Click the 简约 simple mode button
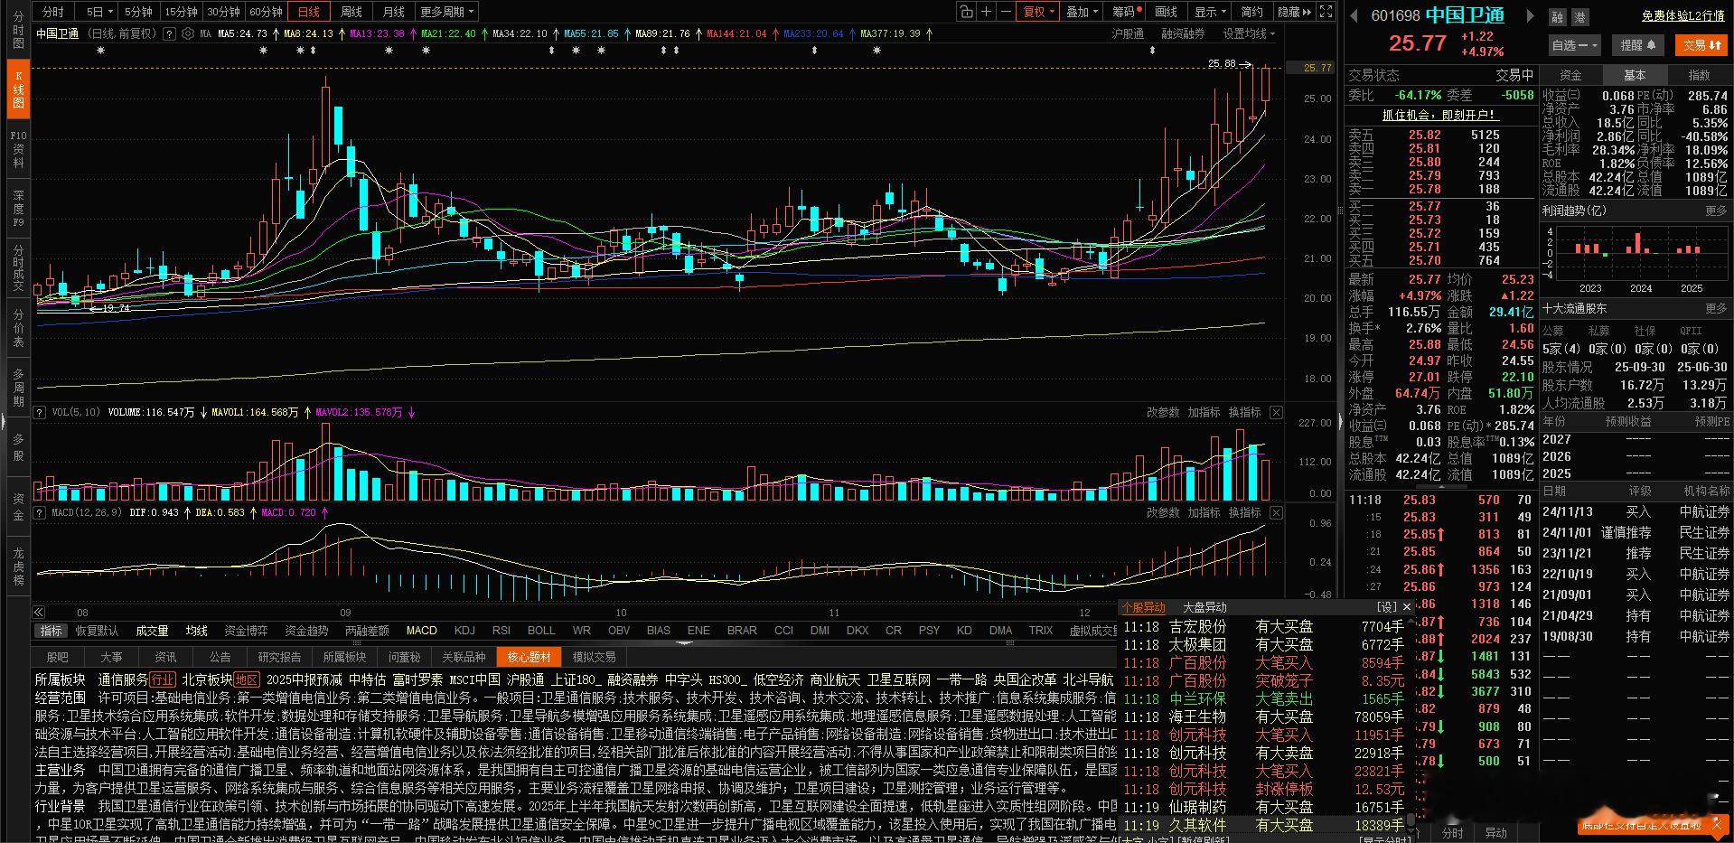Viewport: 1734px width, 843px height. (1251, 12)
